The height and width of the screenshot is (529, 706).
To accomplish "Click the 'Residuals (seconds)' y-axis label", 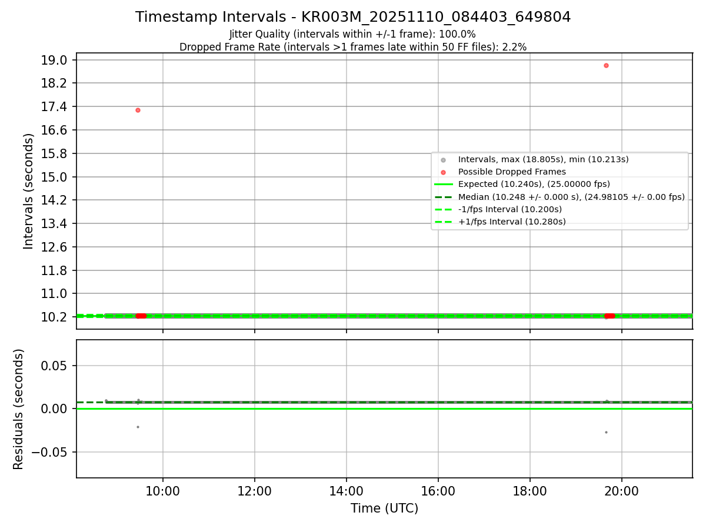I will [19, 409].
